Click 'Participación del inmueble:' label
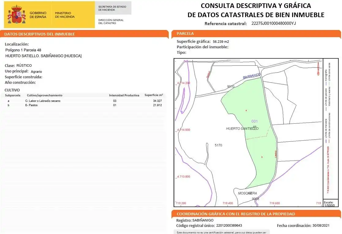Image resolution: width=342 pixels, height=234 pixels. 202,47
